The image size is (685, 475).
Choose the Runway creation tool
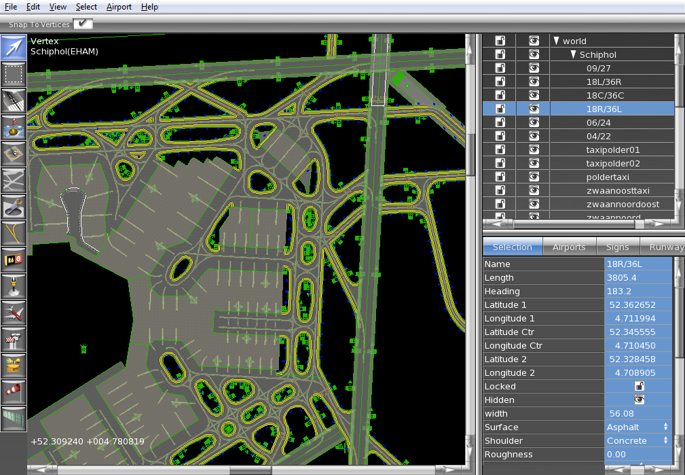click(x=14, y=101)
